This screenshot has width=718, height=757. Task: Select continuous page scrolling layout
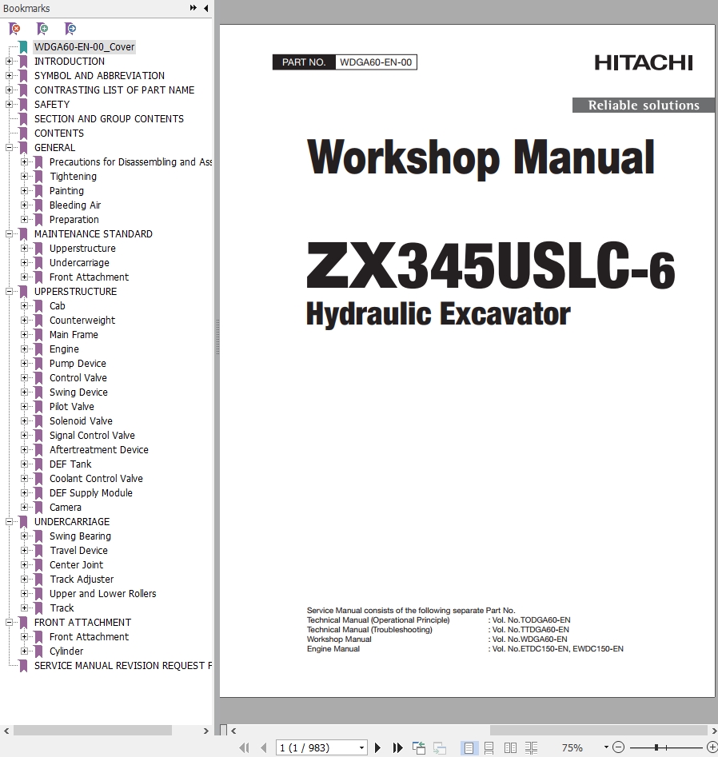tap(489, 748)
